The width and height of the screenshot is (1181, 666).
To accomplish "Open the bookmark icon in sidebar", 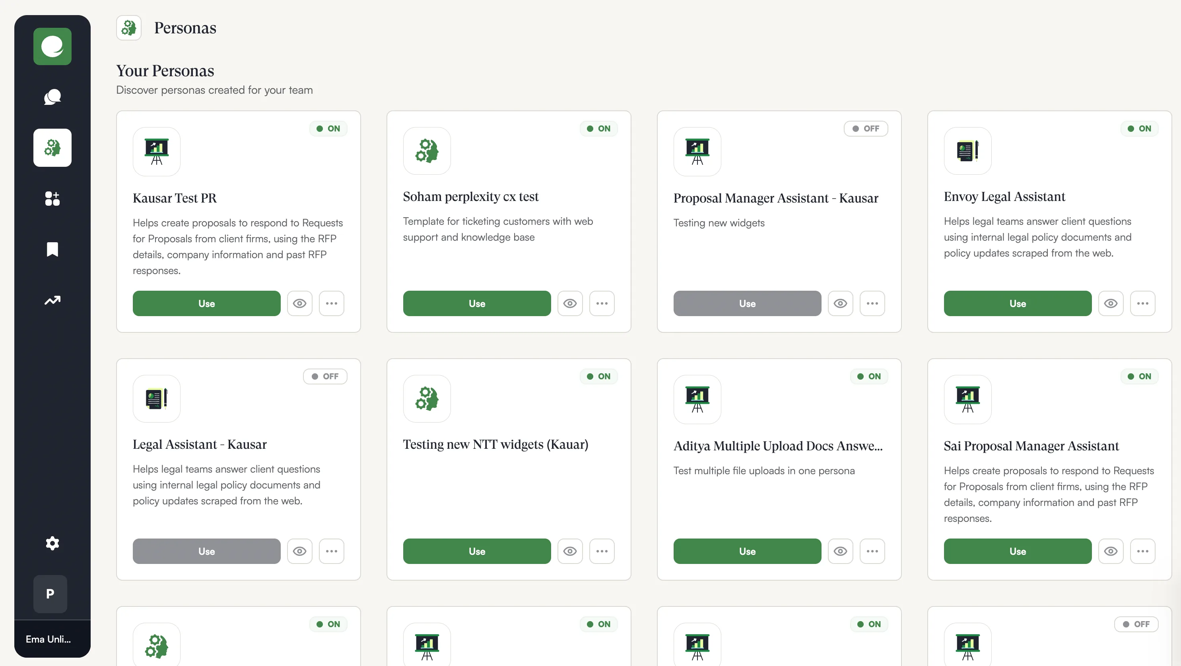I will [x=52, y=249].
